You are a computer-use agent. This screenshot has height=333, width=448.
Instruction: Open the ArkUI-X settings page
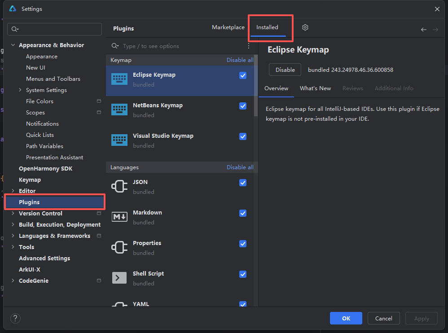[30, 269]
